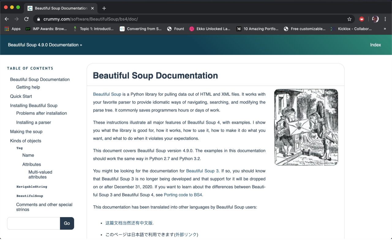The width and height of the screenshot is (392, 245).
Task: Go to Multi-valued attributes
Action: pyautogui.click(x=40, y=175)
